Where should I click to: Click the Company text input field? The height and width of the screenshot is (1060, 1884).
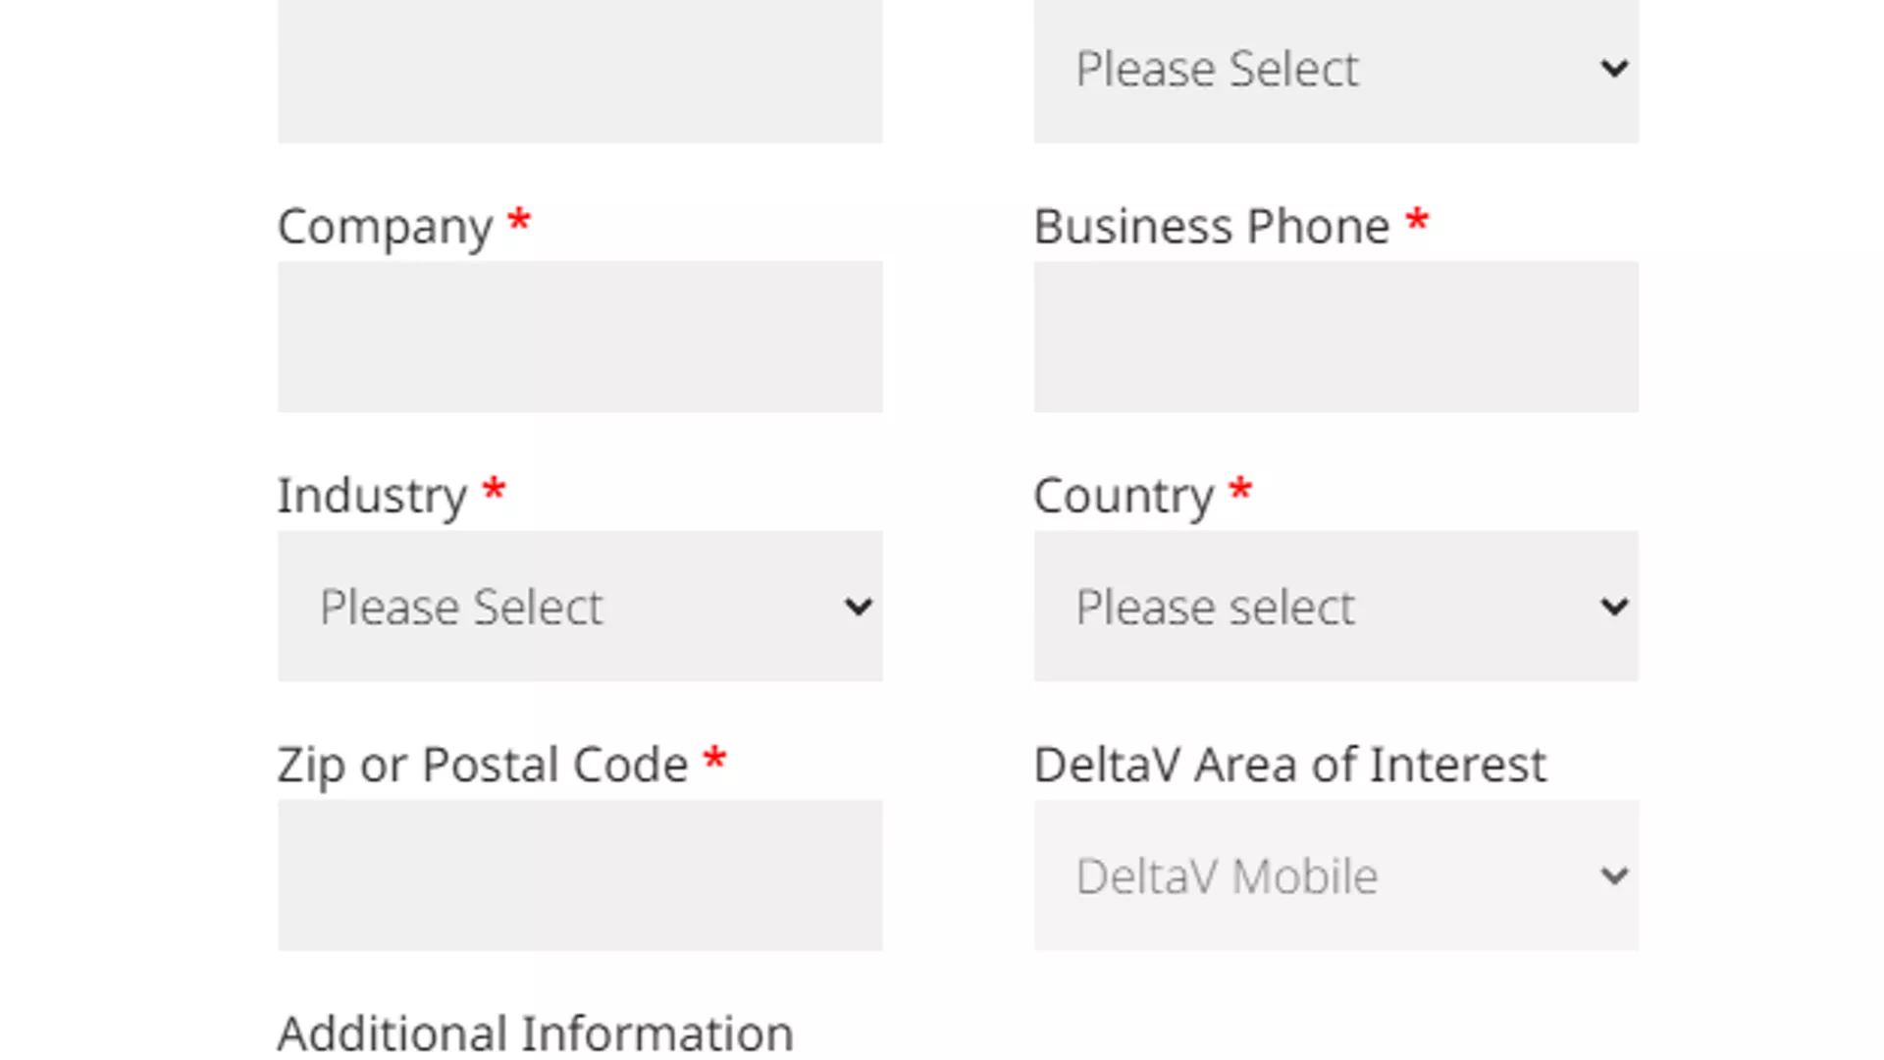(x=579, y=337)
